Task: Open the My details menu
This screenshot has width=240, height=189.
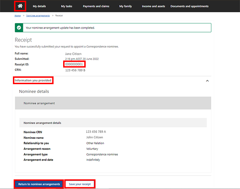Action: pos(39,6)
